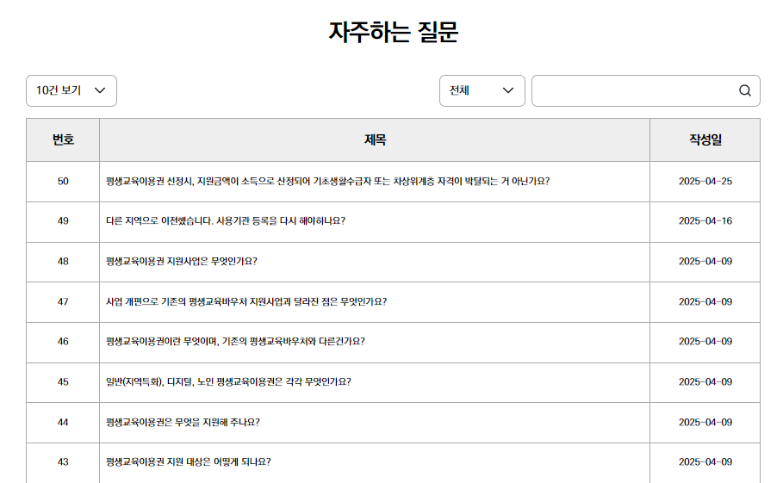Image resolution: width=783 pixels, height=483 pixels.
Task: Click the 자주하는 질문 page heading
Action: pos(394,32)
